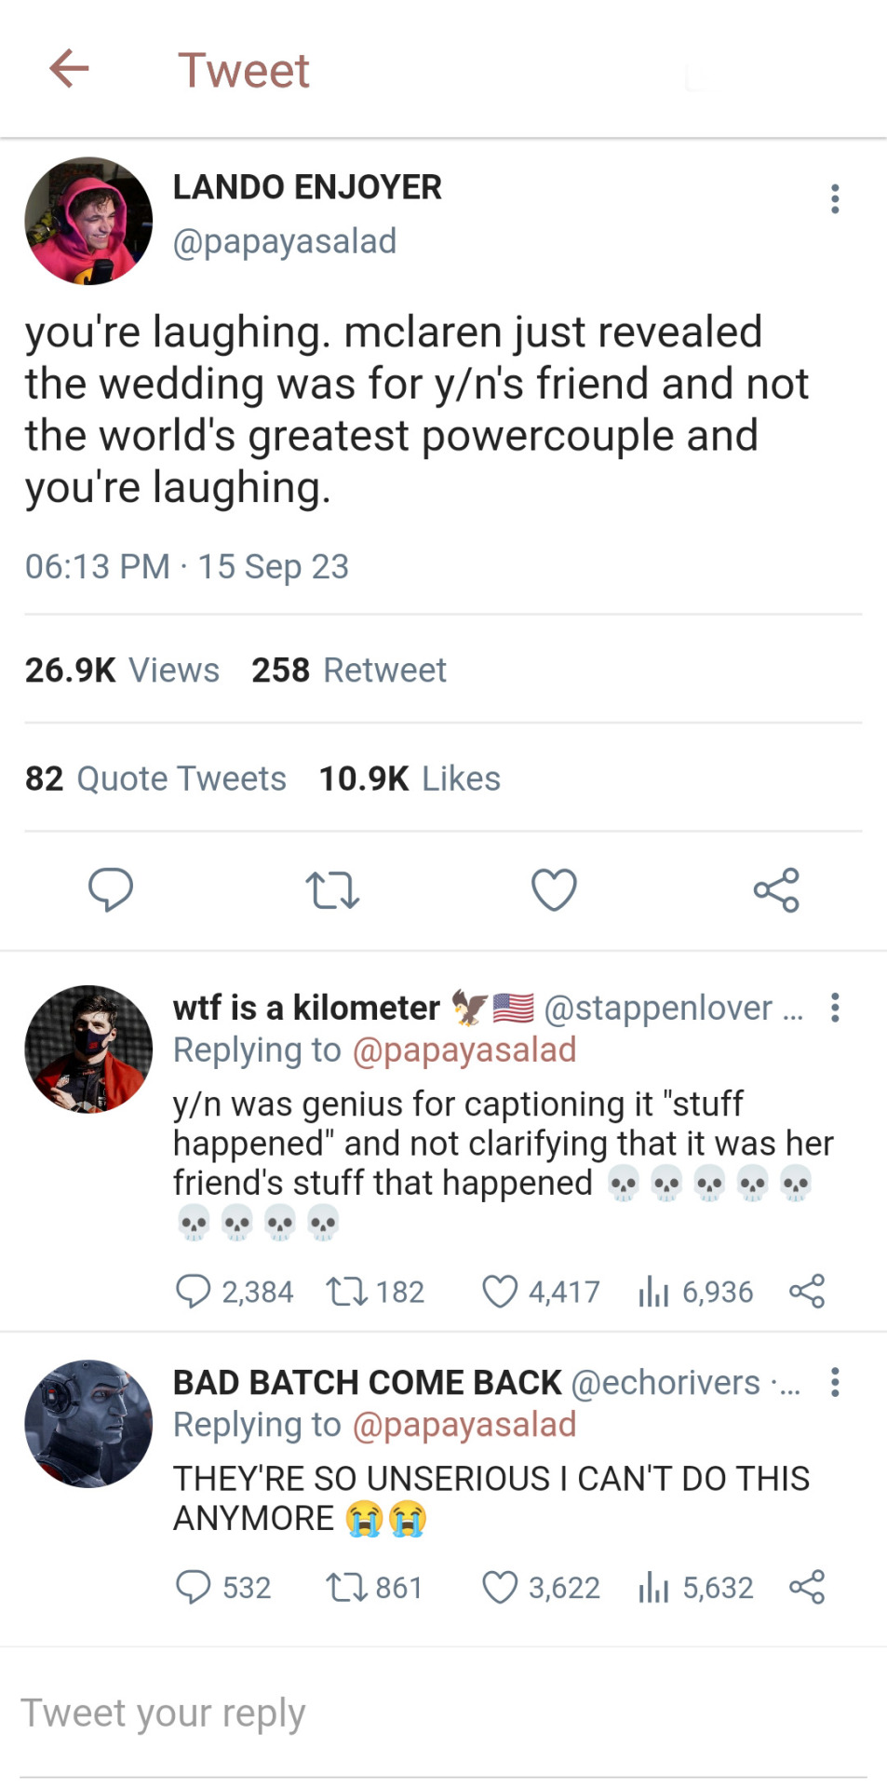Viewport: 887px width, 1788px height.
Task: Open the 82 Quote Tweets list
Action: click(155, 779)
